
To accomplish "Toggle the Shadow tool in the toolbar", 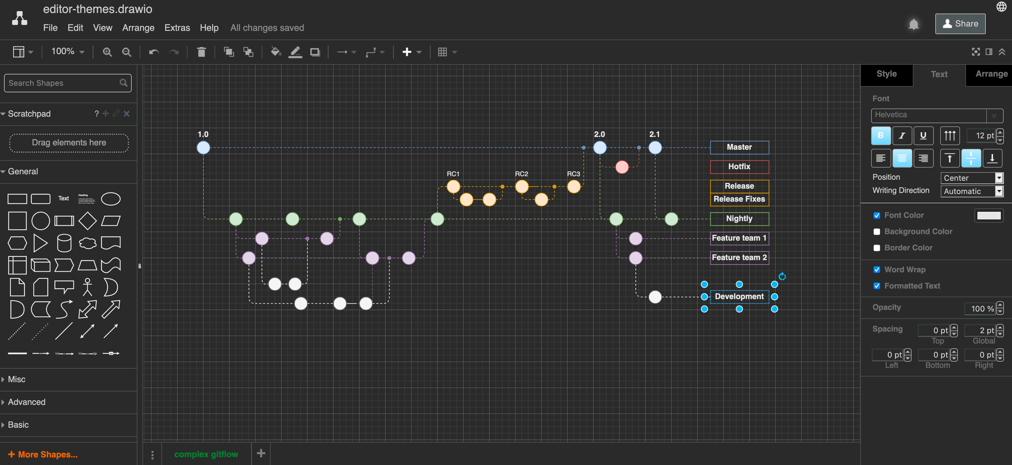I will pos(315,51).
